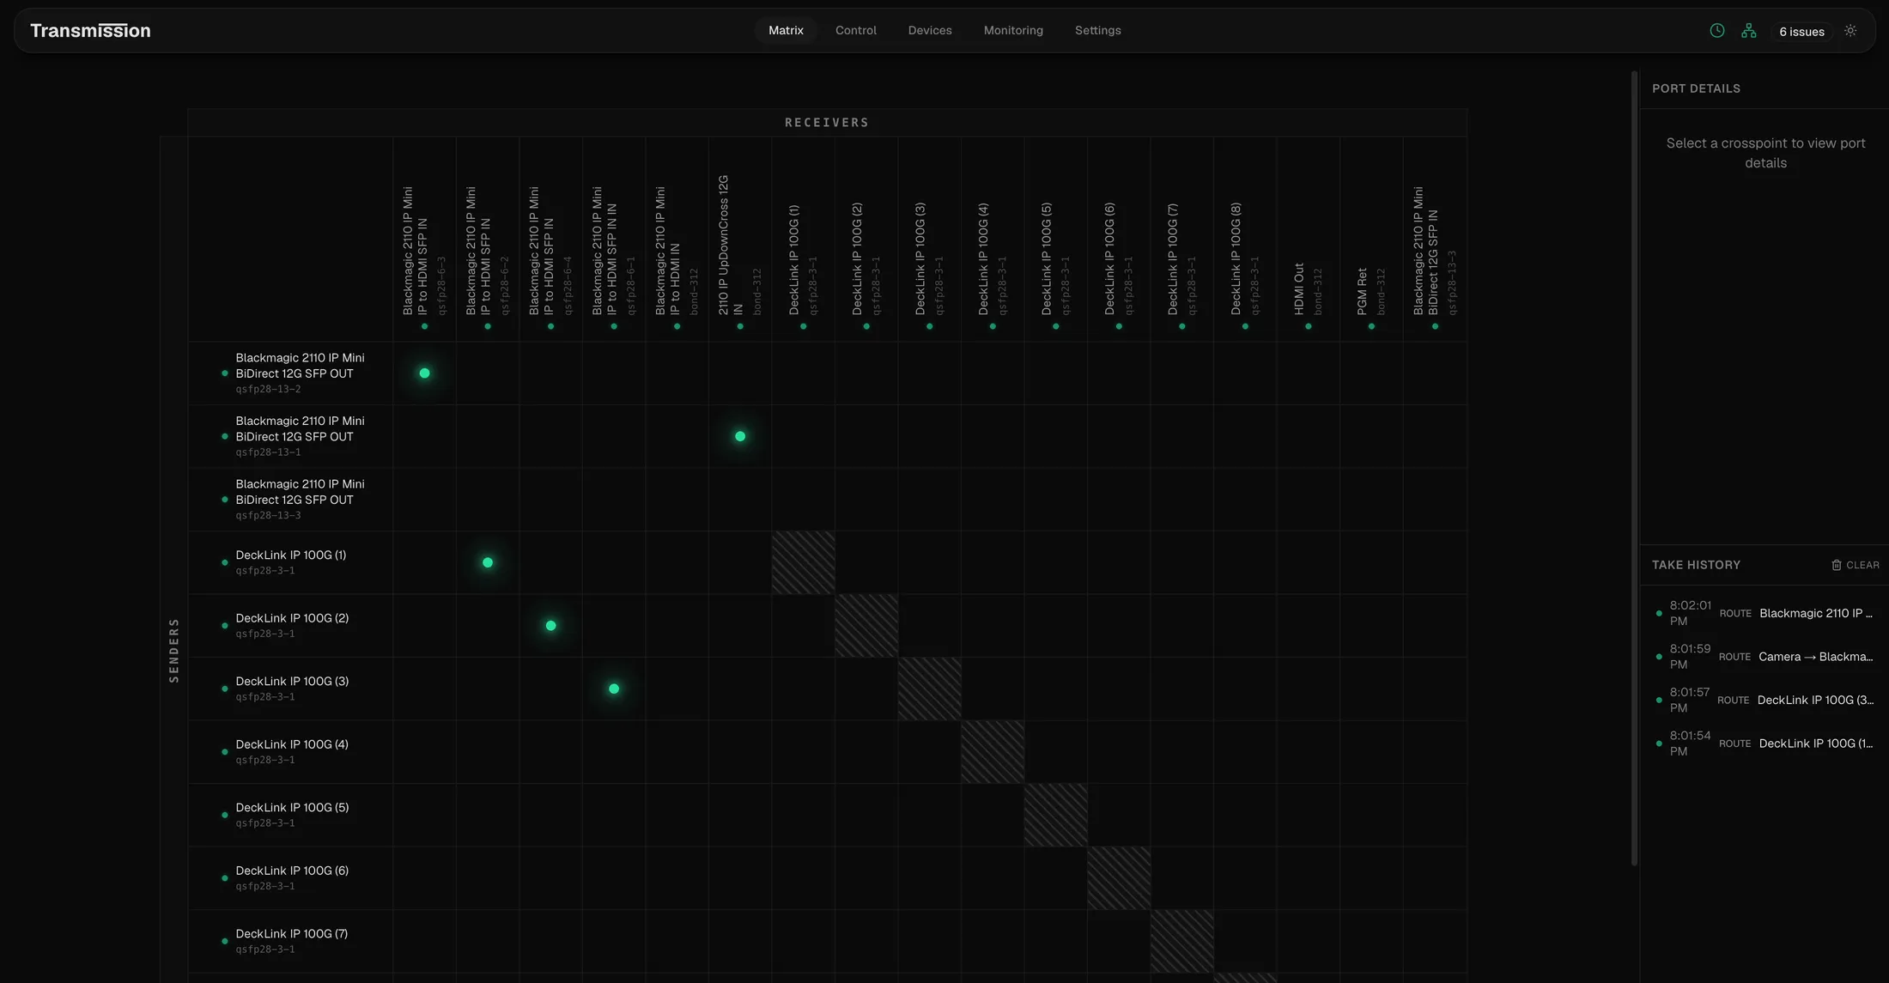Click status dot beside DeckLink IP 100G (2) sender
This screenshot has width=1889, height=983.
point(225,626)
